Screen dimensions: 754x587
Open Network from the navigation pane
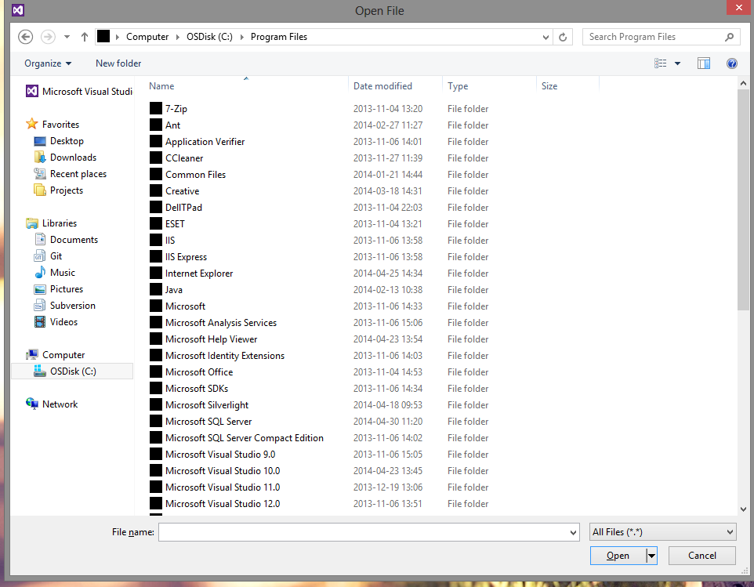[x=59, y=404]
